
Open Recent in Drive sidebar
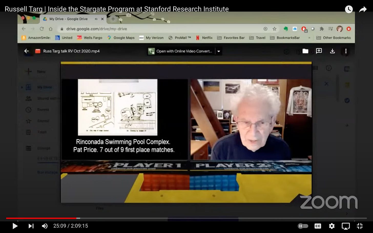(x=37, y=110)
